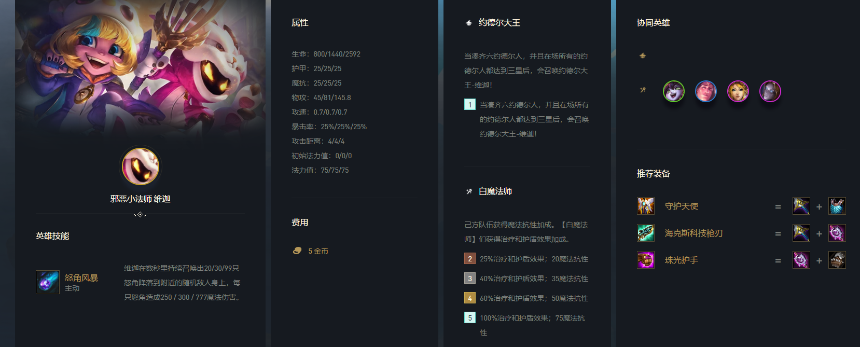This screenshot has width=860, height=347.
Task: Click the 守护天使 item icon
Action: 646,206
